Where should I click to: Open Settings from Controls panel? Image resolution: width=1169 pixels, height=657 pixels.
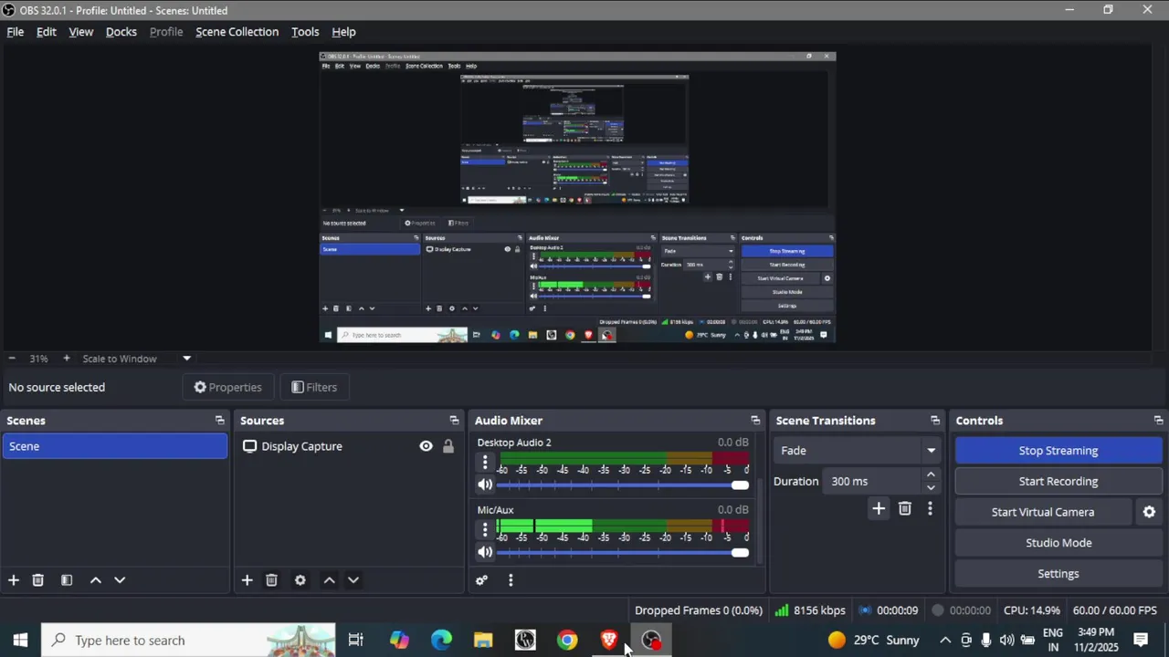[1058, 574]
